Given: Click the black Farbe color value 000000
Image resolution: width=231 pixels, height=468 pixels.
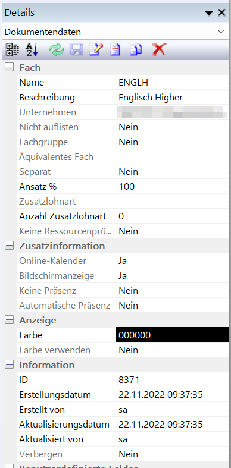Looking at the screenshot, I should click(x=173, y=335).
